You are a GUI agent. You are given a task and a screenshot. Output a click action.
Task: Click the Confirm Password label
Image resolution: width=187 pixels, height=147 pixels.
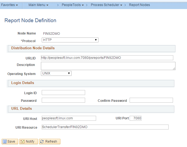click(112, 101)
